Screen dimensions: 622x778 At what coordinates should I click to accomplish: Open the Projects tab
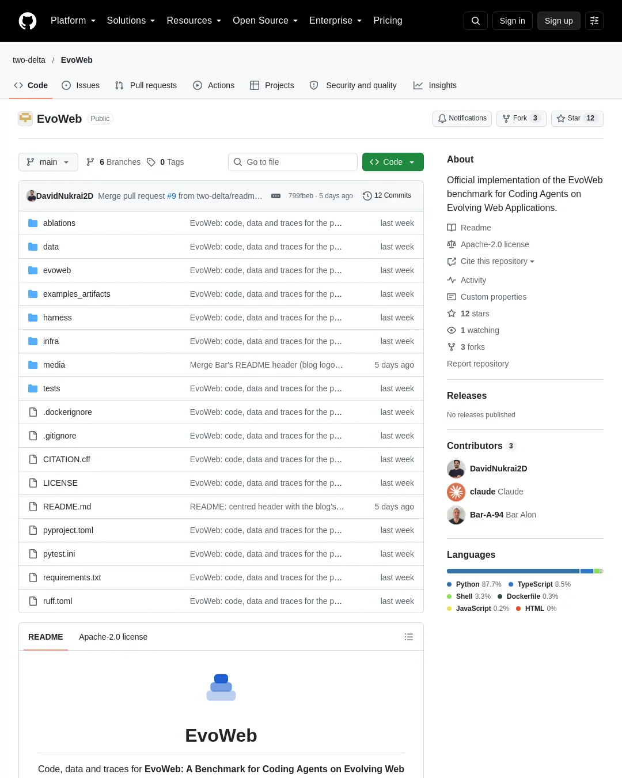coord(272,85)
